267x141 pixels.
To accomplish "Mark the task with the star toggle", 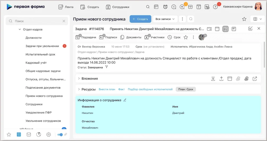I will point(186,37).
